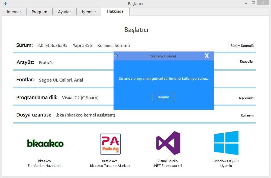Click the Başlatıcı app icon in title bar
This screenshot has width=271, height=178.
[5, 4]
